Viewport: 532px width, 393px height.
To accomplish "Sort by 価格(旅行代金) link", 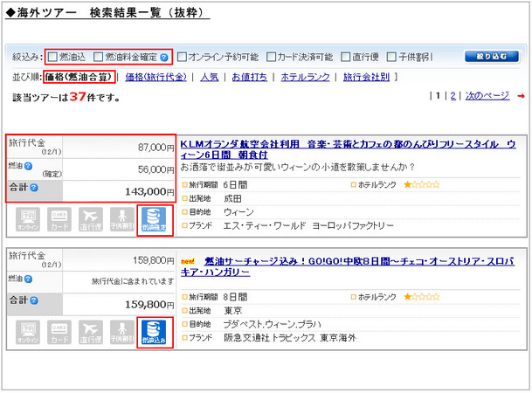I will (155, 78).
